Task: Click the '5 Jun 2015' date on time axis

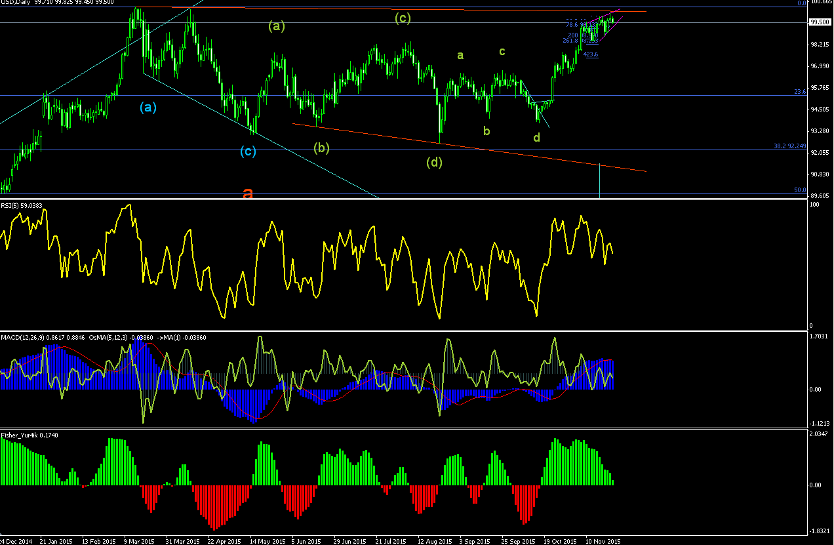Action: (307, 541)
